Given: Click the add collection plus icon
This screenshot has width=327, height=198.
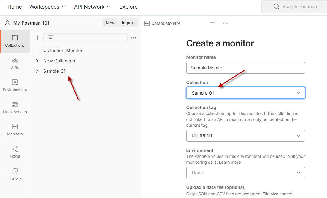Looking at the screenshot, I should (37, 38).
